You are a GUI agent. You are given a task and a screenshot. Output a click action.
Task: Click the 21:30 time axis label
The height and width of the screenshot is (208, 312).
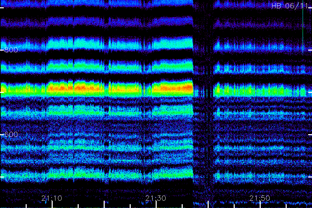pyautogui.click(x=156, y=198)
